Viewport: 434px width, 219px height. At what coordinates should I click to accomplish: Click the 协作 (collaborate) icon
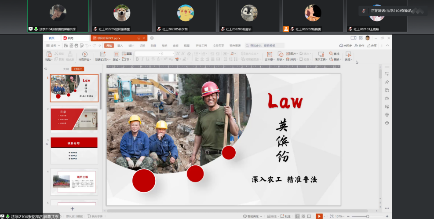coord(359,45)
